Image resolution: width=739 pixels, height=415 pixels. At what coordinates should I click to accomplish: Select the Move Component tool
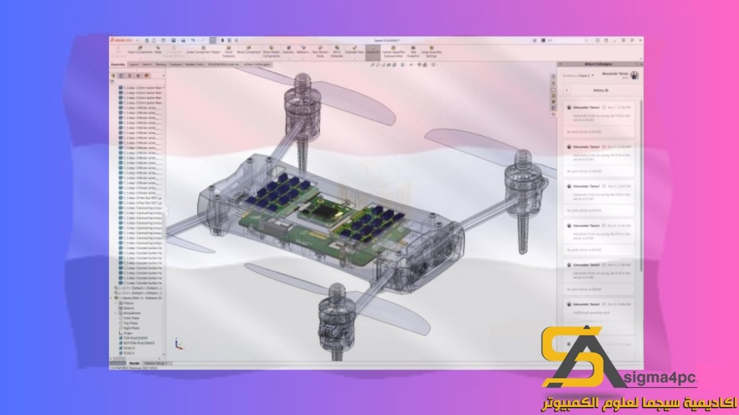[248, 49]
